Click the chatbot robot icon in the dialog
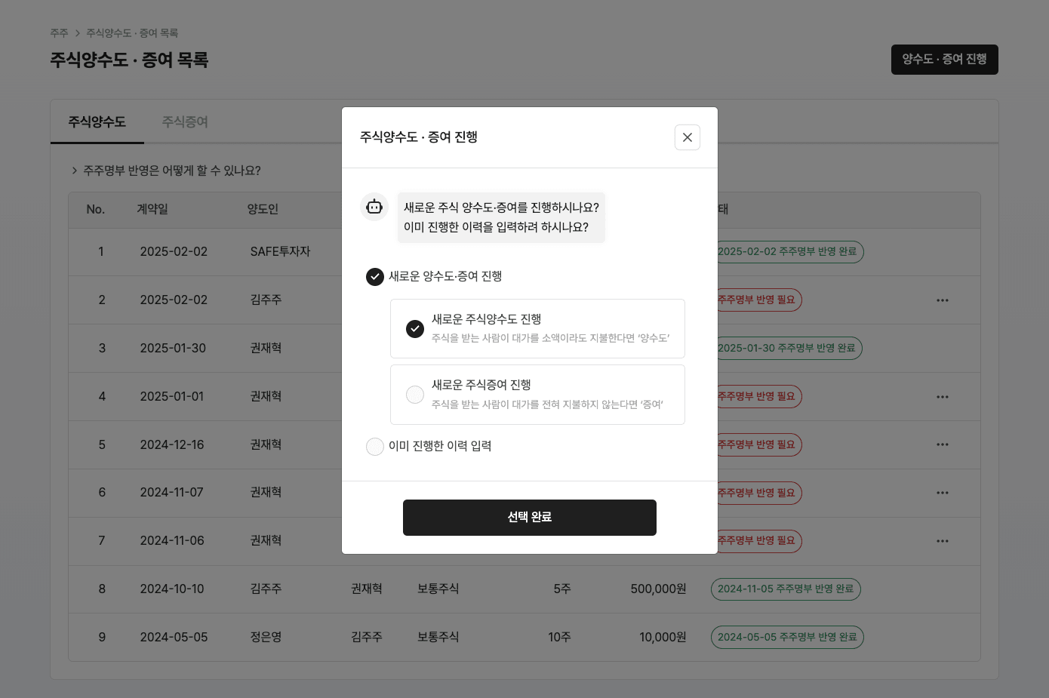 click(374, 207)
